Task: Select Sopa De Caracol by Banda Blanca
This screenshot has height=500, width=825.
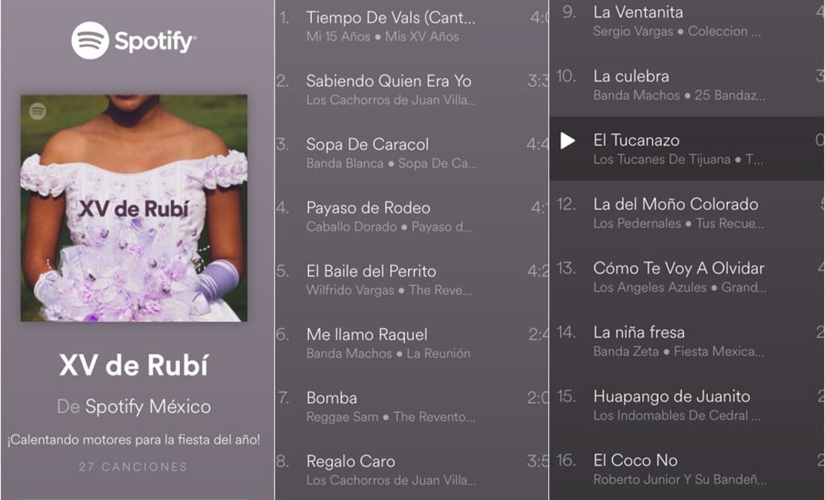Action: click(412, 153)
